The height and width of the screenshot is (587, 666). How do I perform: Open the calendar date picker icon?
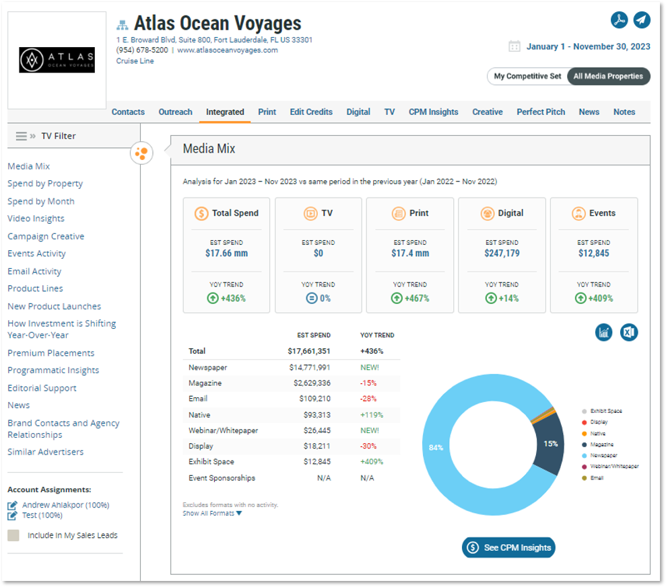514,46
